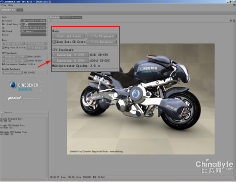The height and width of the screenshot is (182, 236).
Task: Click the OS info field
Action: (x=33, y=28)
